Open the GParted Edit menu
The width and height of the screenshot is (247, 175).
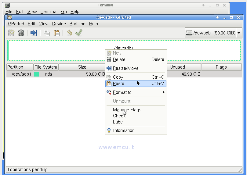[31, 24]
